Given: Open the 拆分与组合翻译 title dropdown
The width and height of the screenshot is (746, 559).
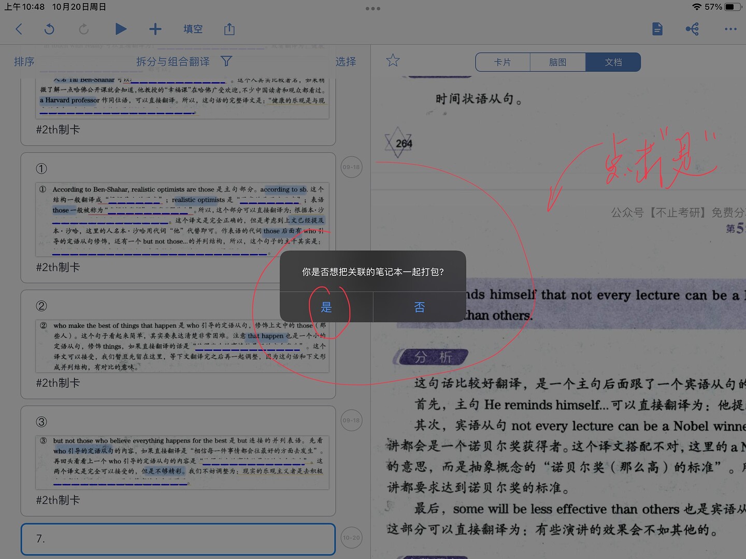Looking at the screenshot, I should click(x=173, y=62).
